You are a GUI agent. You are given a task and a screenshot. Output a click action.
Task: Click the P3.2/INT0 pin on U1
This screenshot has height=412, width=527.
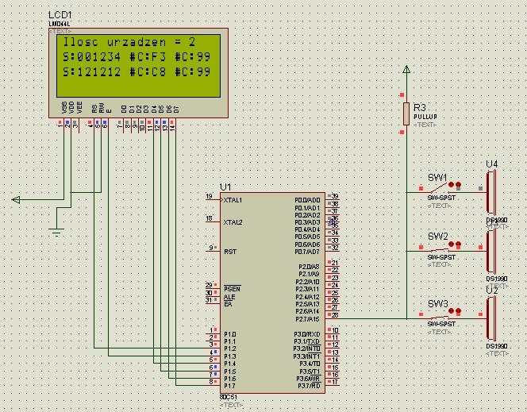pos(306,349)
